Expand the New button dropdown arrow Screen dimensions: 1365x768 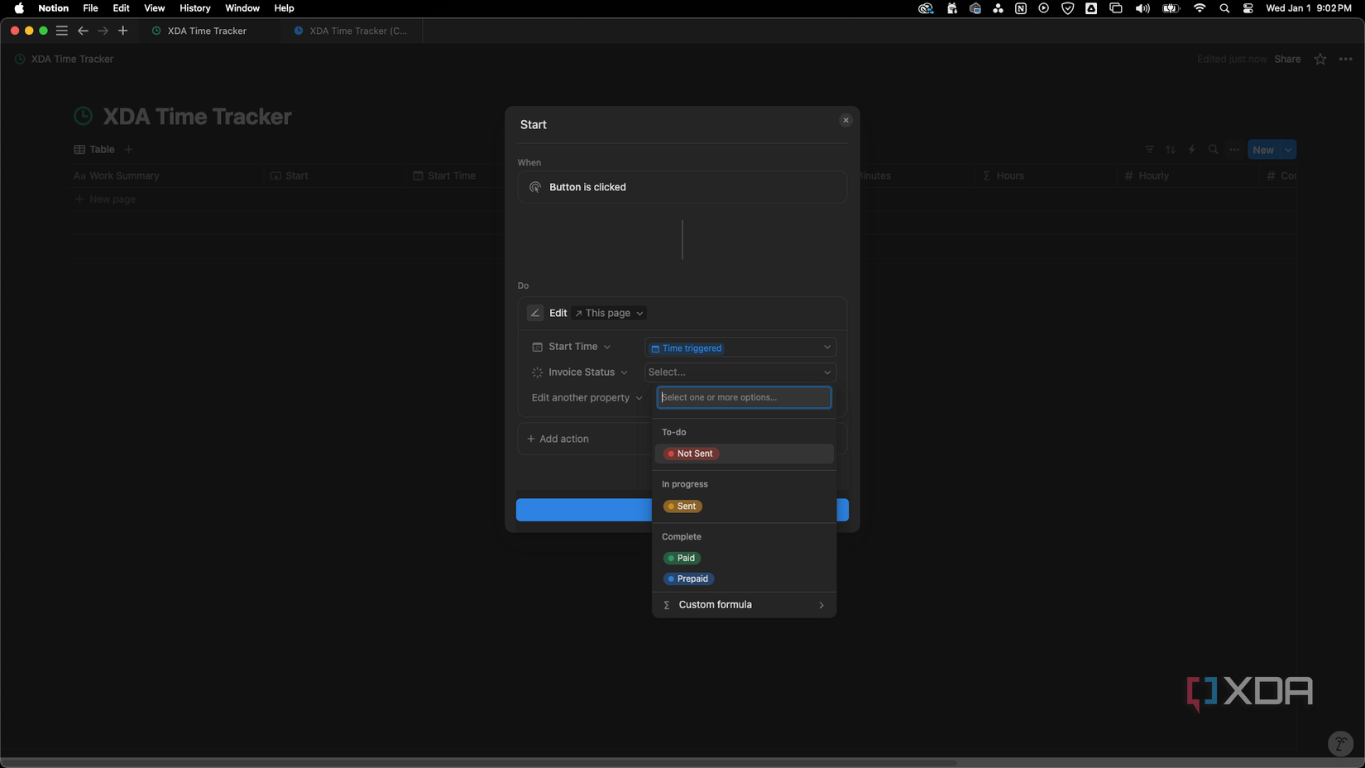1289,150
